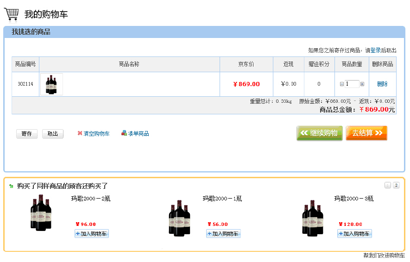Add 玛歌2000-2瓶 to cart
410x262 pixels.
[92, 234]
